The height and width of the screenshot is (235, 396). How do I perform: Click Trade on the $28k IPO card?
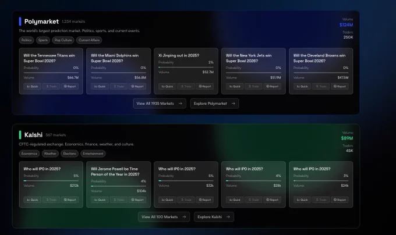pyautogui.click(x=253, y=200)
